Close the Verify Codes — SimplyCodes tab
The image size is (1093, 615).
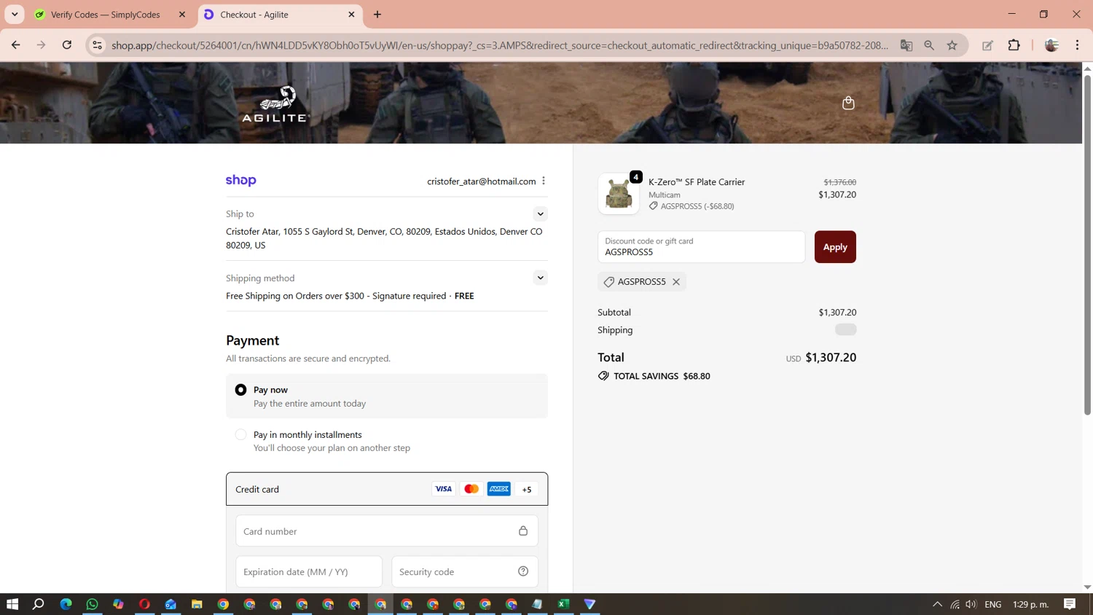coord(182,15)
